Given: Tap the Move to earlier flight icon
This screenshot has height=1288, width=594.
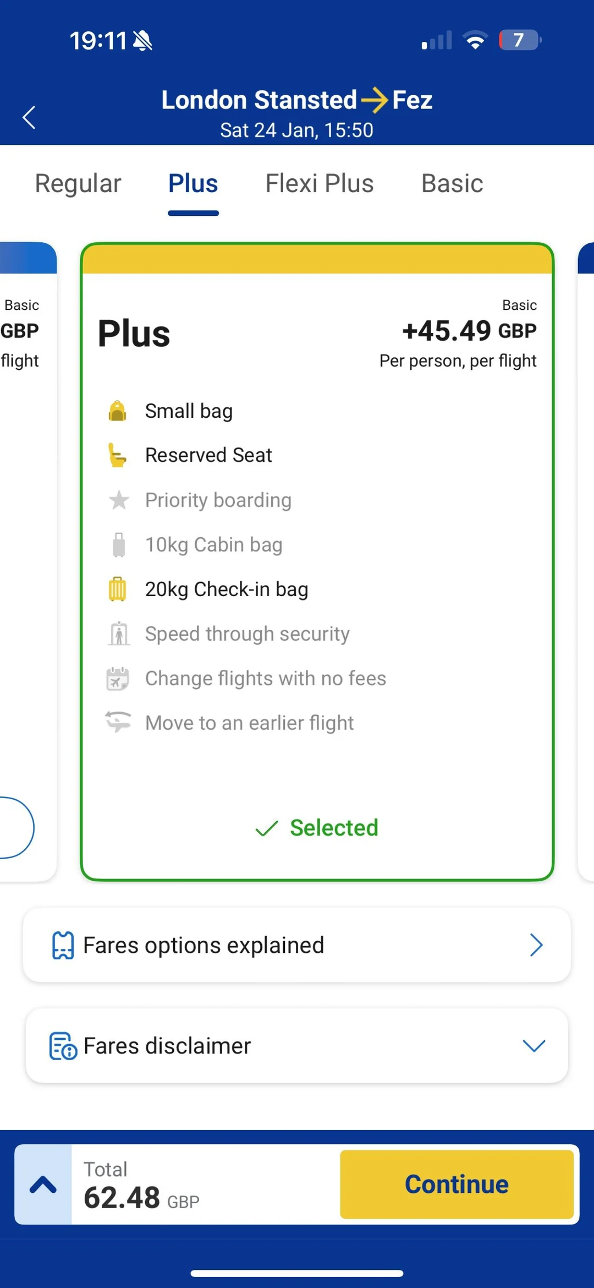Looking at the screenshot, I should 118,722.
